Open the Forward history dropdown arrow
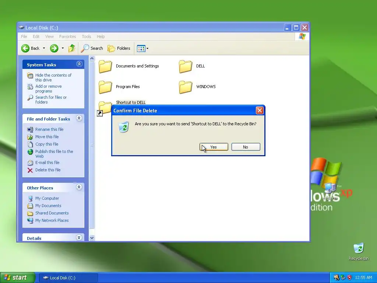The image size is (377, 283). click(x=63, y=48)
